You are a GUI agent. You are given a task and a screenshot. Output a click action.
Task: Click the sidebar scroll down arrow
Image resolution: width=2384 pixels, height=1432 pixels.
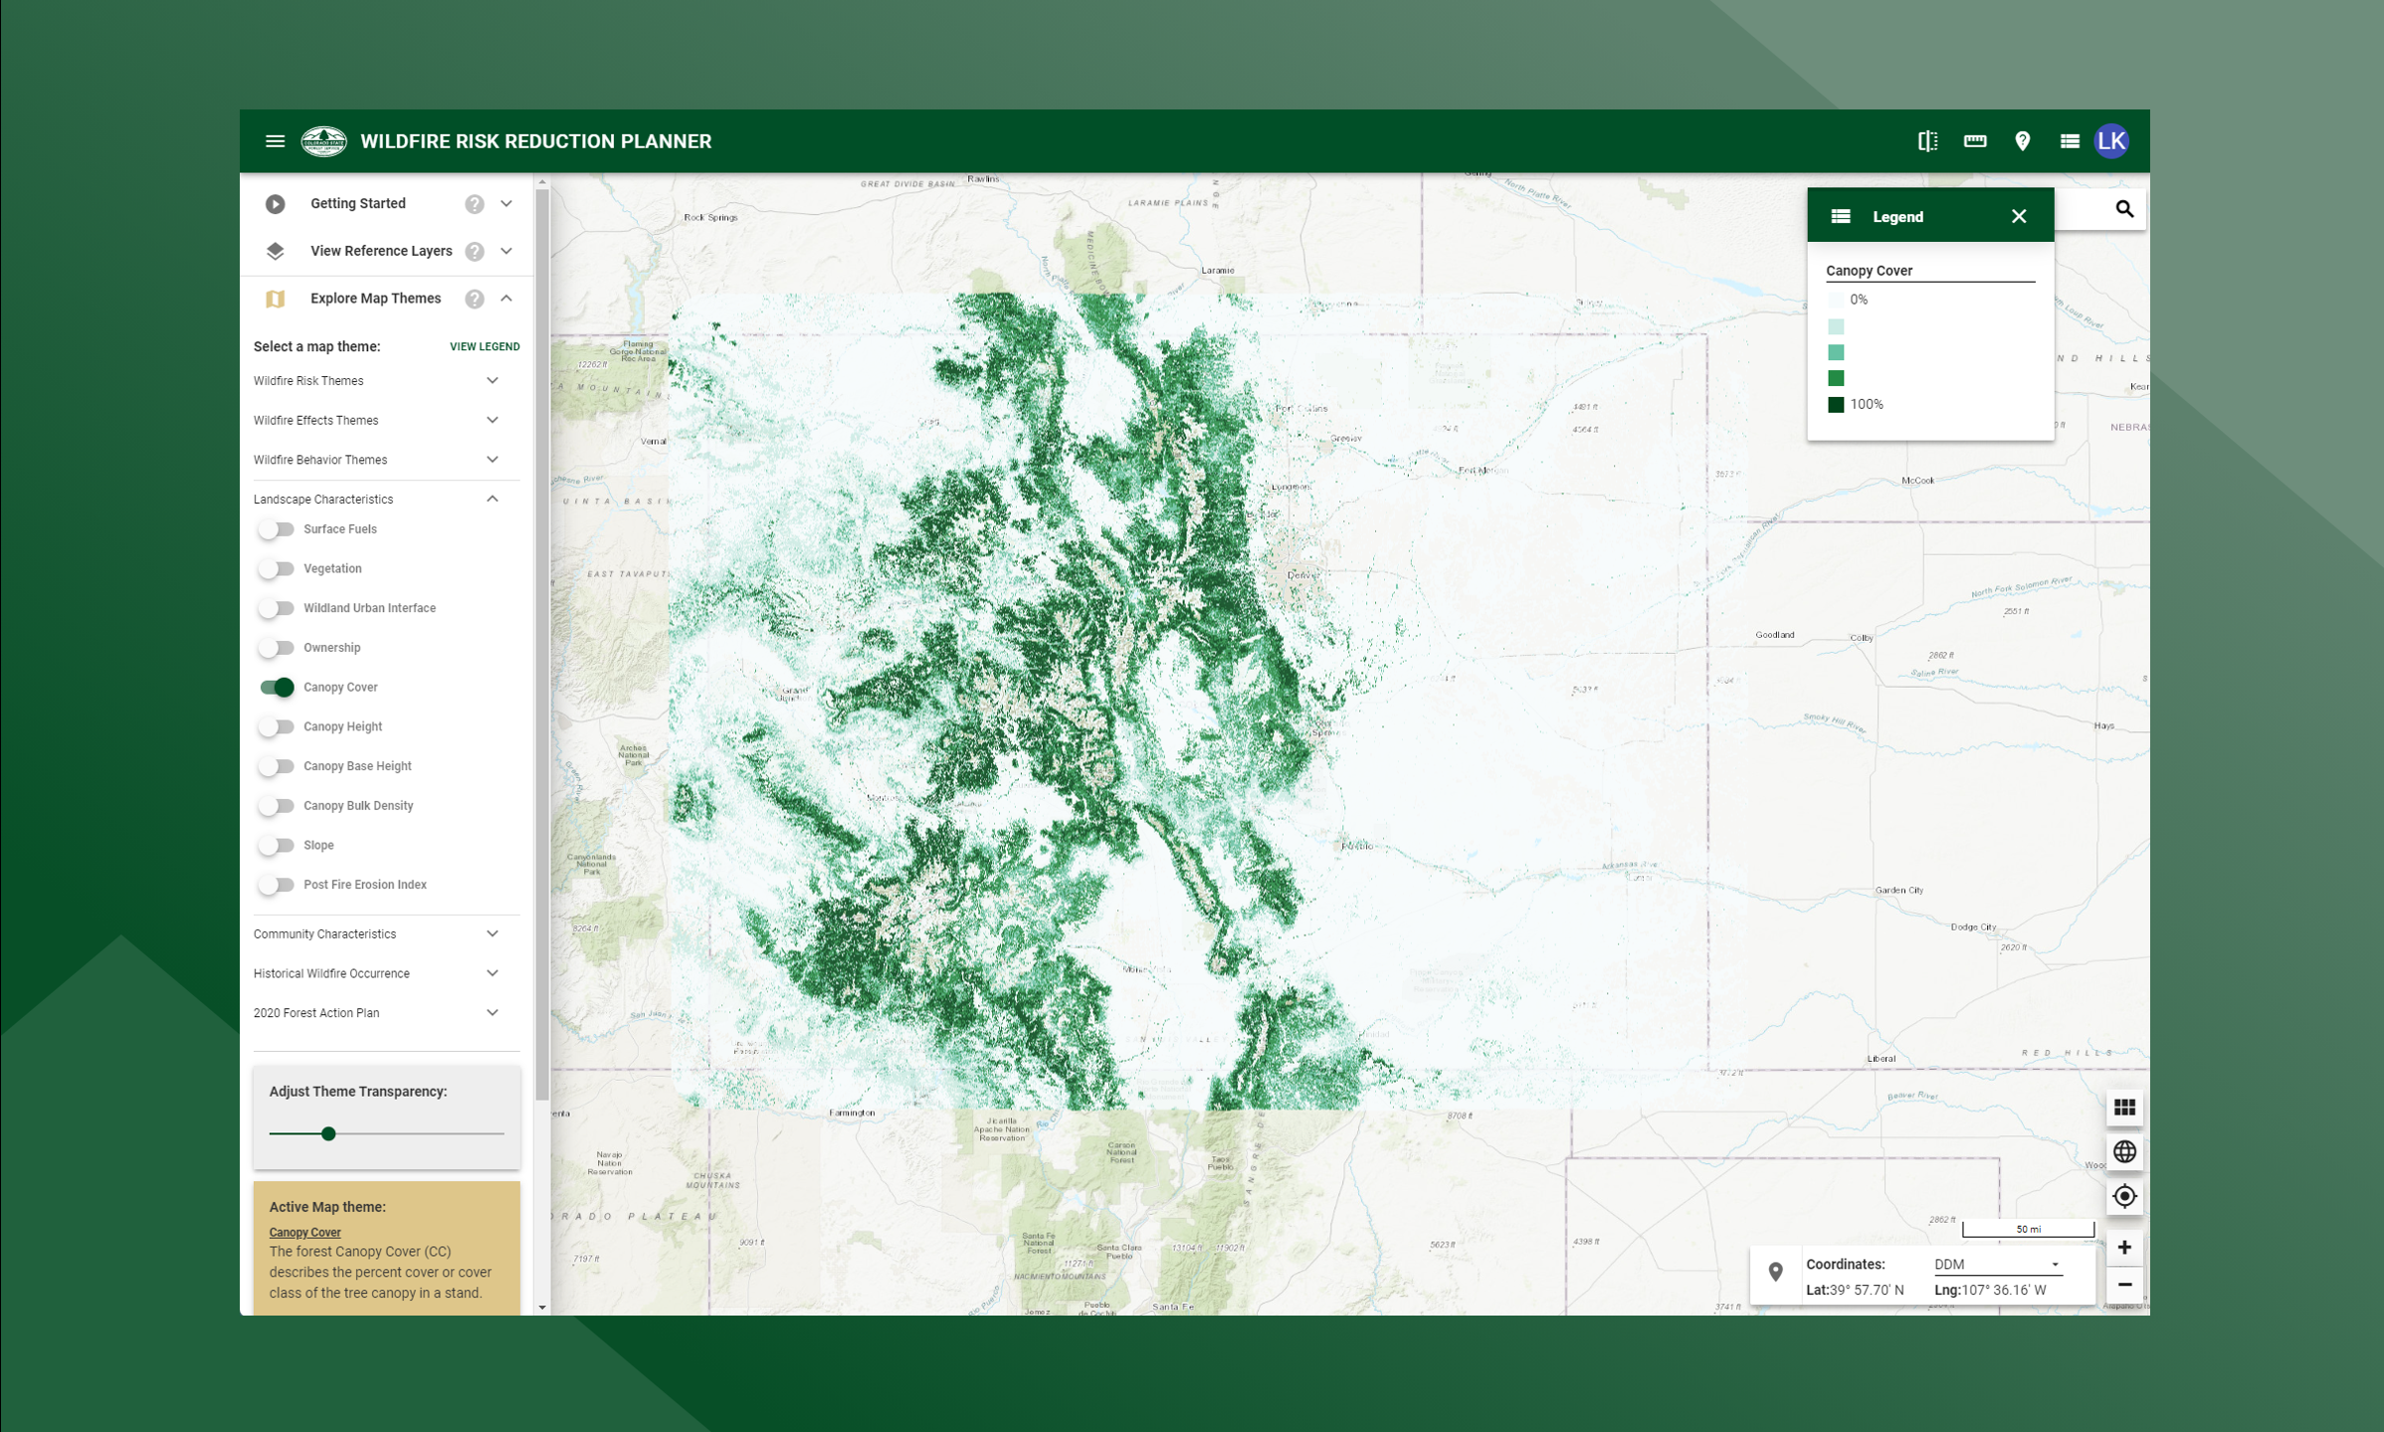(x=542, y=1308)
